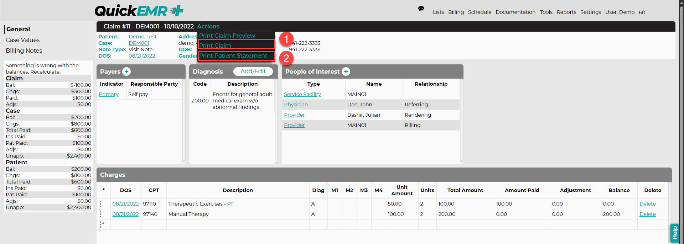Delete the Manual Therapy charge
684x244 pixels.
[x=647, y=214]
